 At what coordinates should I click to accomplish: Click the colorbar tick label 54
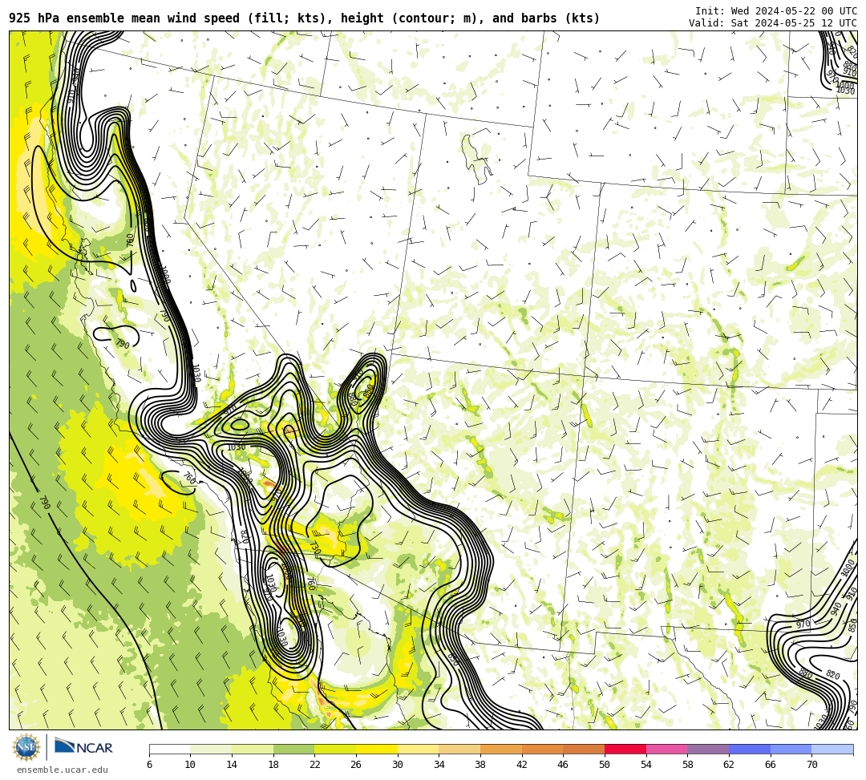[x=646, y=765]
